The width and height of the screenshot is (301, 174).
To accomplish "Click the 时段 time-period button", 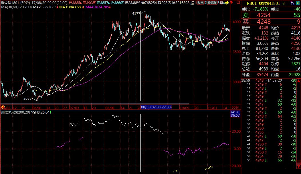I will coord(200,3).
